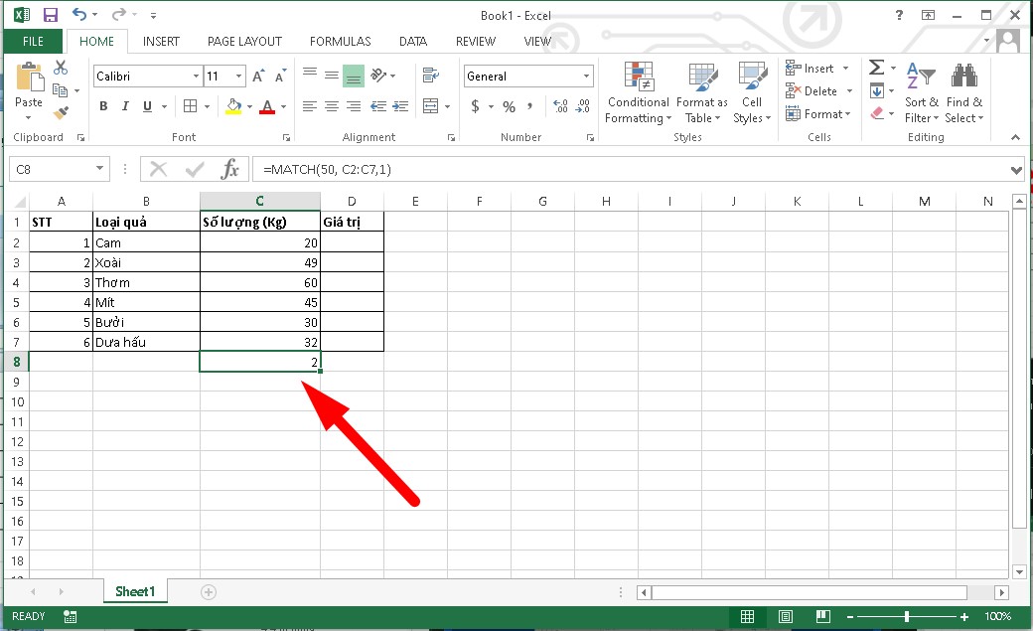Screen dimensions: 1033x631
Task: Click the Excel Help question mark icon
Action: point(899,15)
